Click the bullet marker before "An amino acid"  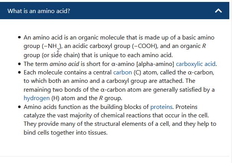click(19, 38)
